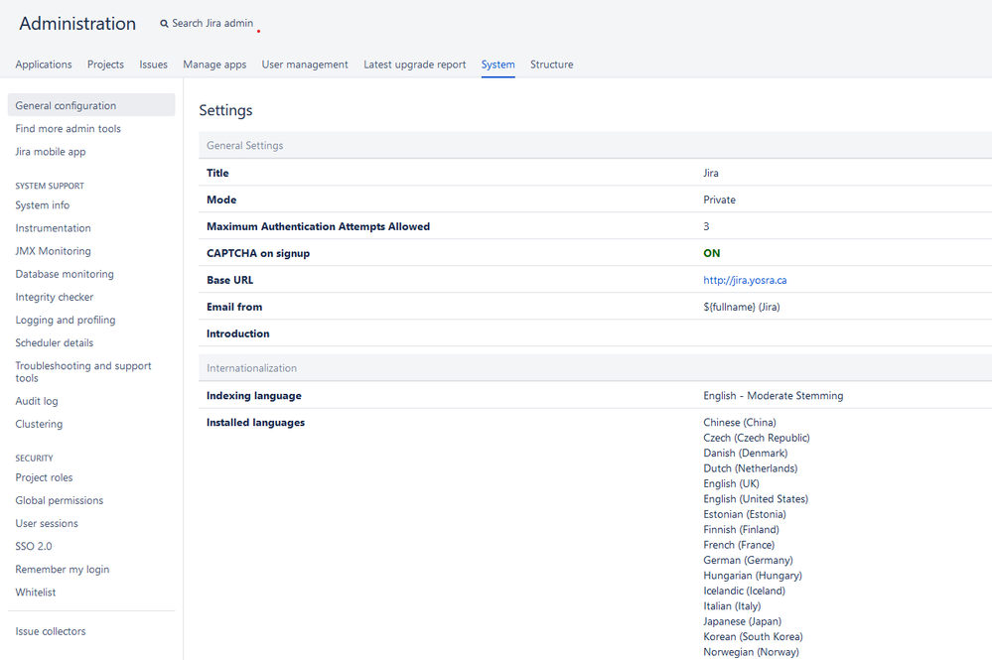Click Maximum Authentication Attempts Allowed label

pyautogui.click(x=318, y=226)
